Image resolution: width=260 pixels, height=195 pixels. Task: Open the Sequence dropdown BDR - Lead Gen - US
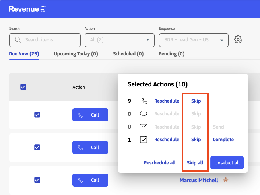pos(194,40)
